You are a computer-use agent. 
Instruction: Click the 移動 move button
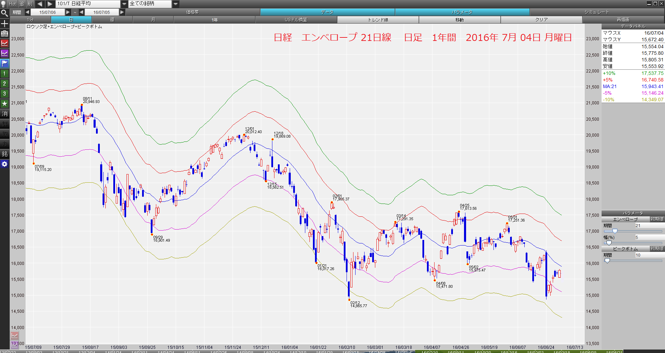coord(460,20)
